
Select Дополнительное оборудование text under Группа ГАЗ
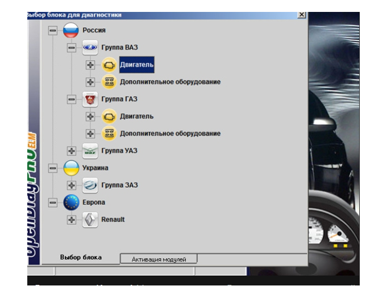click(x=170, y=133)
